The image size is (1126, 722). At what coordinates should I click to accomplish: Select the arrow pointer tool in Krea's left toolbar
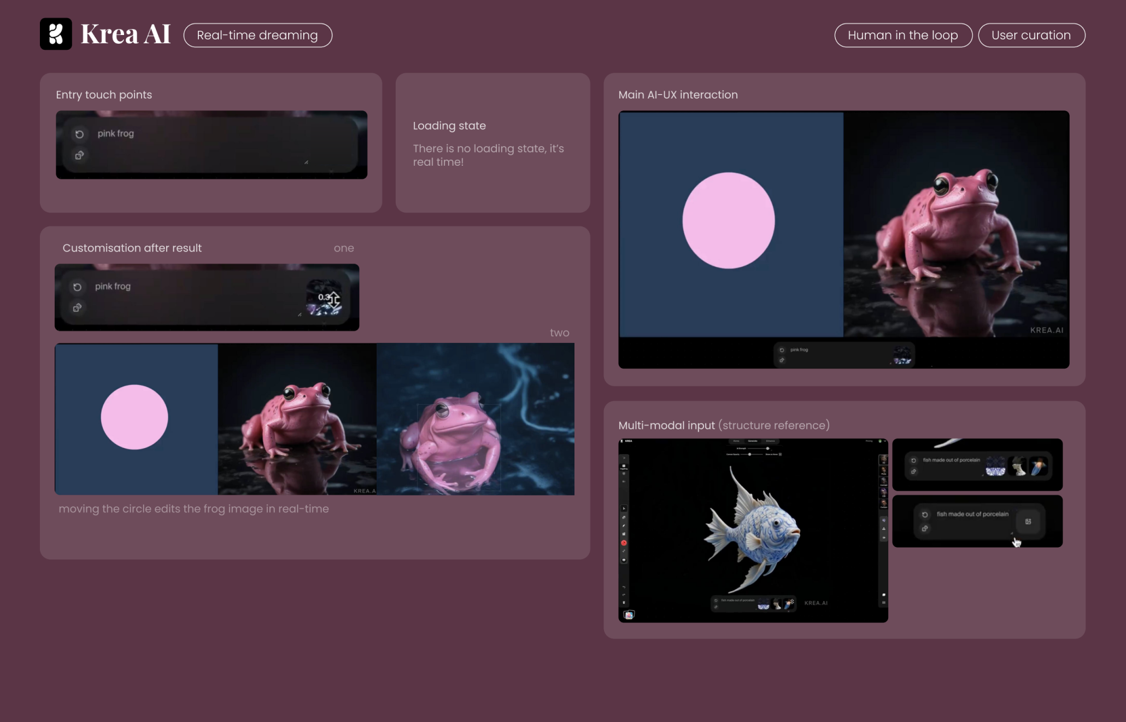(x=624, y=509)
